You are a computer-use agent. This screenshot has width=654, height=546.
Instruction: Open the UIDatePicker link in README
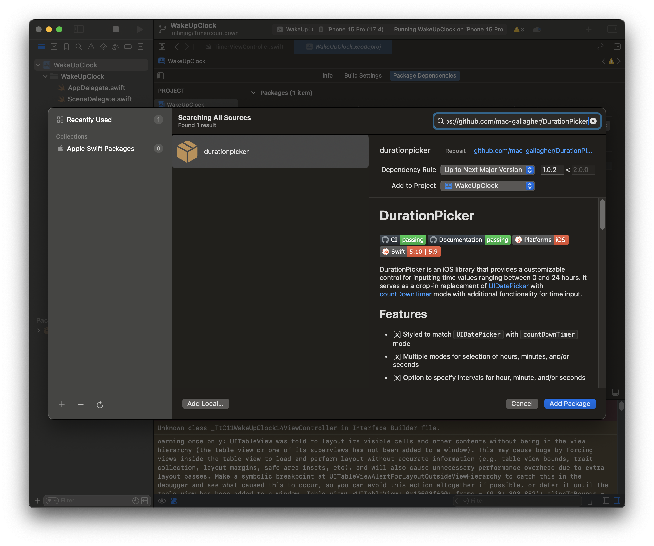tap(508, 286)
